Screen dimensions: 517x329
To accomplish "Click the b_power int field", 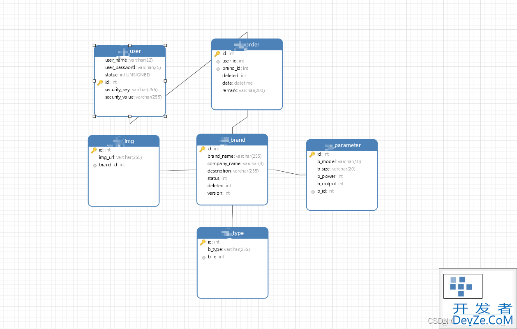I will 330,176.
